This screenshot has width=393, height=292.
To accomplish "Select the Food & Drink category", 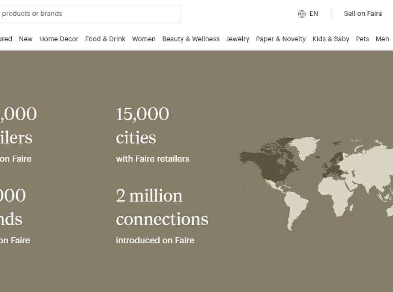I will point(105,39).
